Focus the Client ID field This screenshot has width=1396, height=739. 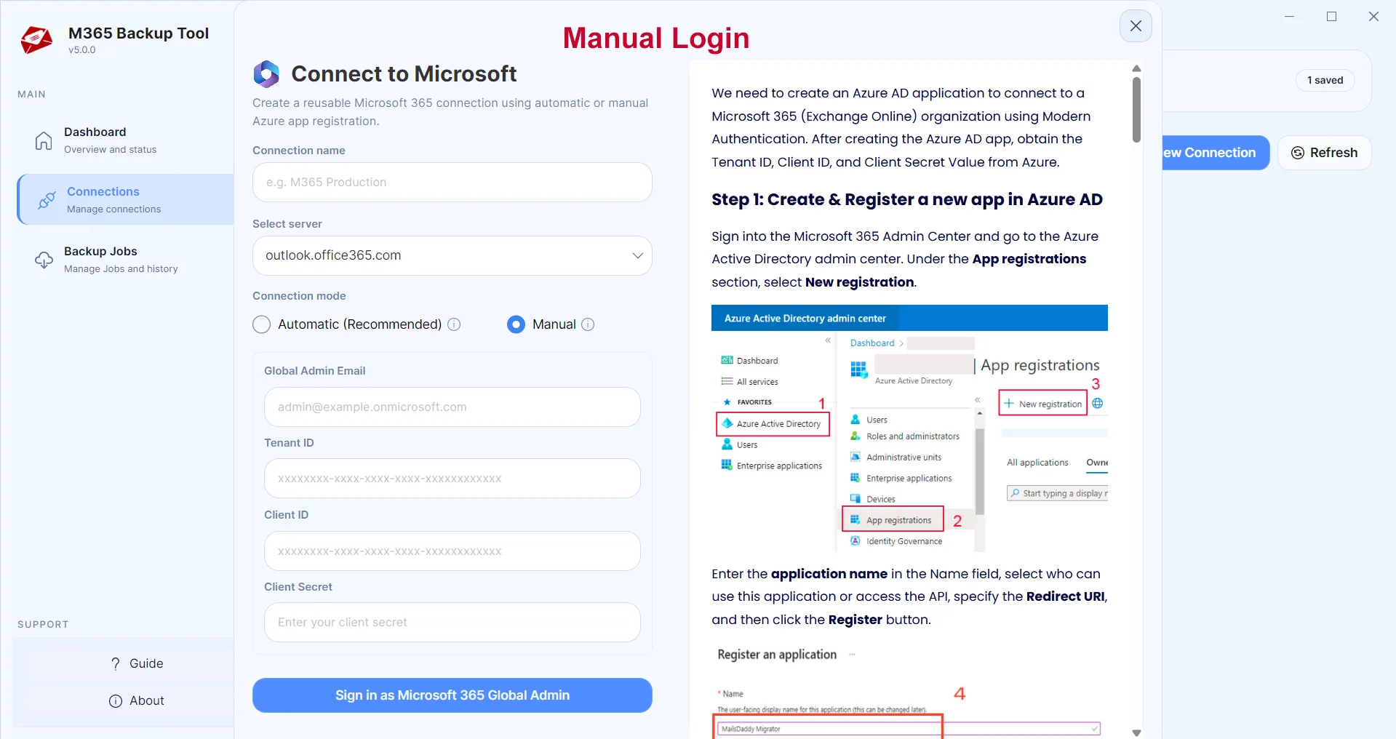[x=452, y=551]
